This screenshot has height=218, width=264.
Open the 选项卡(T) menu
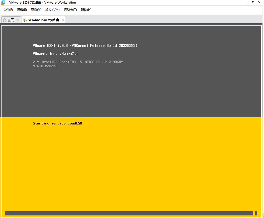[70, 10]
